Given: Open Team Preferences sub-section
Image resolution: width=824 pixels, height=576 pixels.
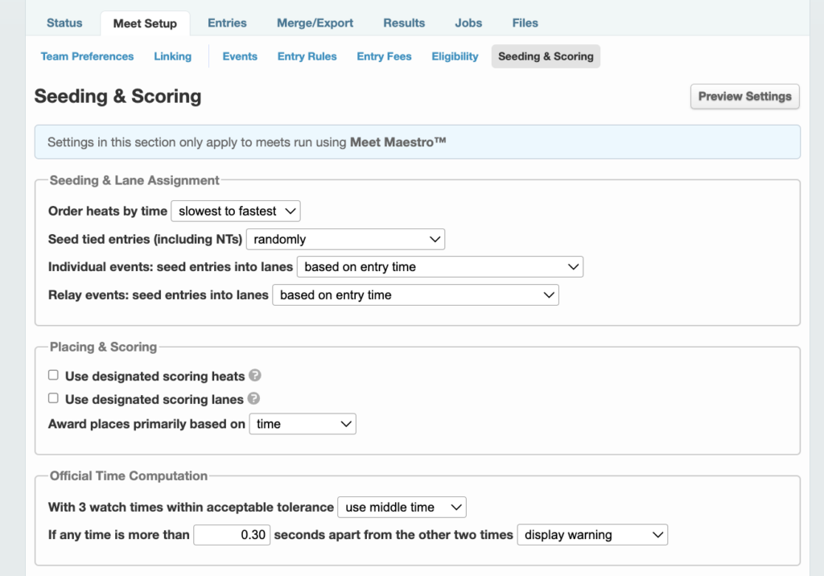Looking at the screenshot, I should (87, 56).
